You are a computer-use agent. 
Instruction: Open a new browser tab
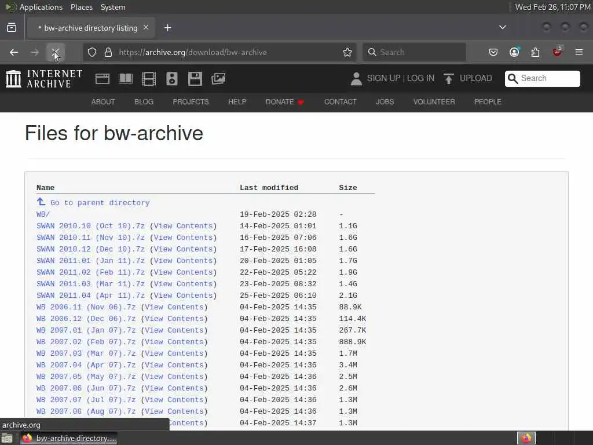[x=168, y=28]
